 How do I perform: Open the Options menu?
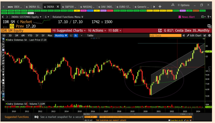(x=184, y=5)
